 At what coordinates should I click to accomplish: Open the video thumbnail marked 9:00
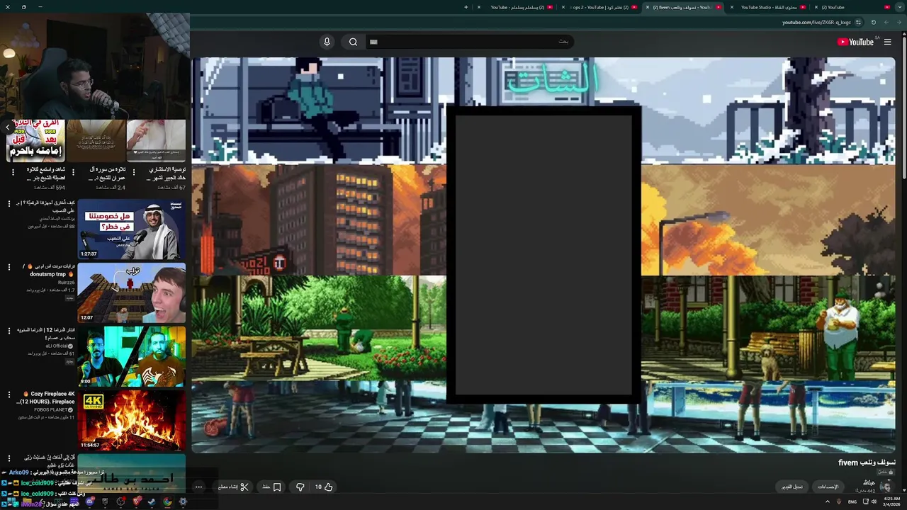click(131, 356)
